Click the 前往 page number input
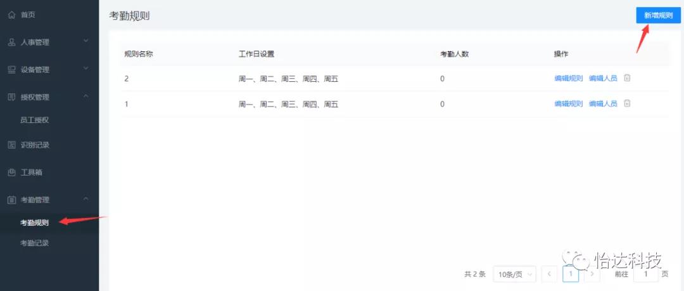 coord(646,275)
